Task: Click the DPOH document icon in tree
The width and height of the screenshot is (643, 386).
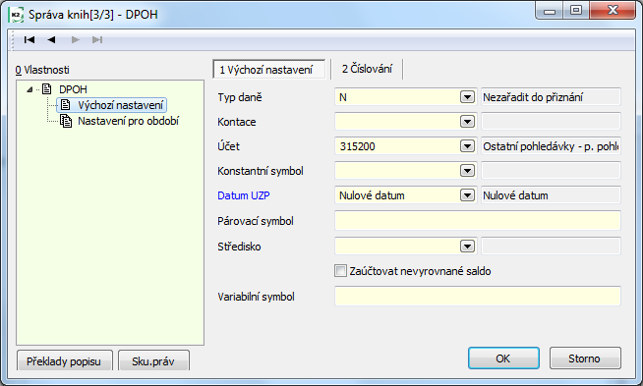Action: (x=47, y=89)
